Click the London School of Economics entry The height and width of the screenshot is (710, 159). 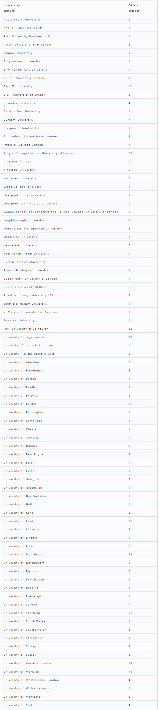[x=61, y=212]
